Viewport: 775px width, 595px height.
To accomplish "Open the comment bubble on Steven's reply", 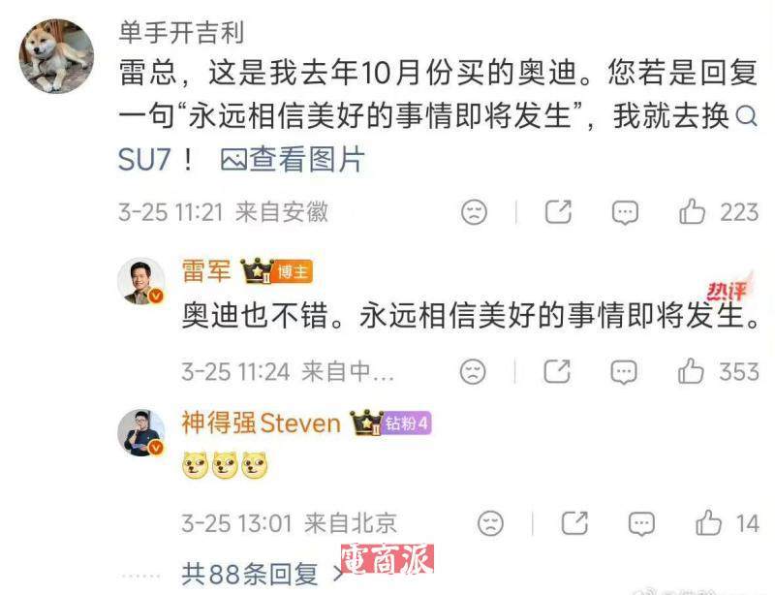I will [641, 524].
